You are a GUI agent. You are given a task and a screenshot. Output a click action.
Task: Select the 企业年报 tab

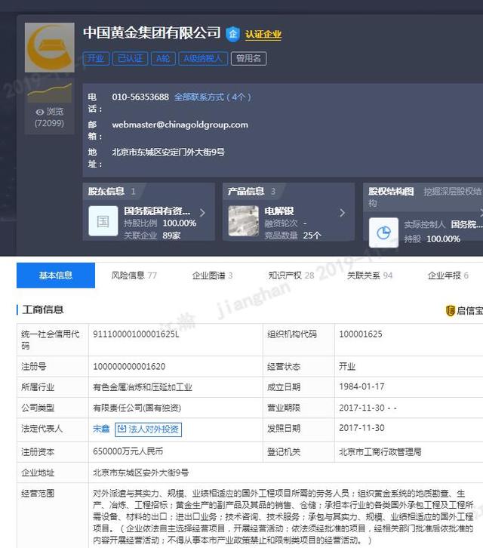pyautogui.click(x=448, y=276)
